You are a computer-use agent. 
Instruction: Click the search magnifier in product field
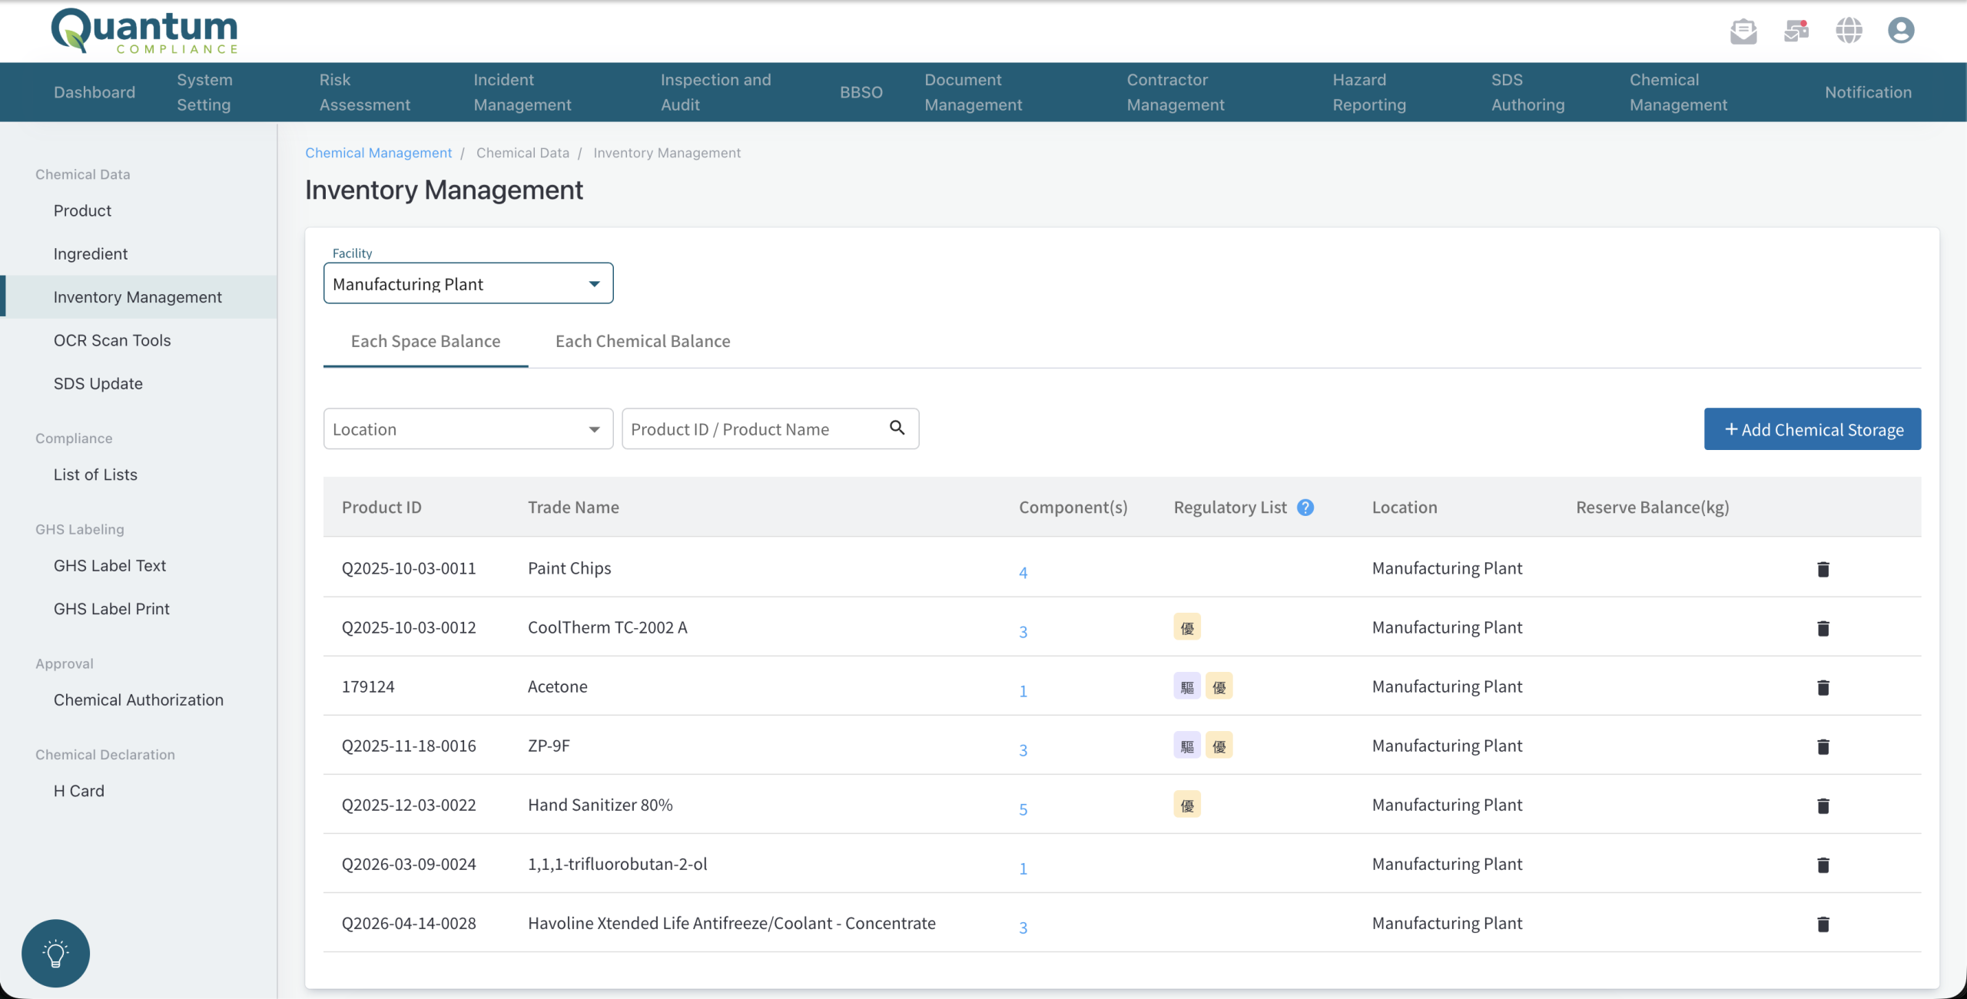pos(897,428)
